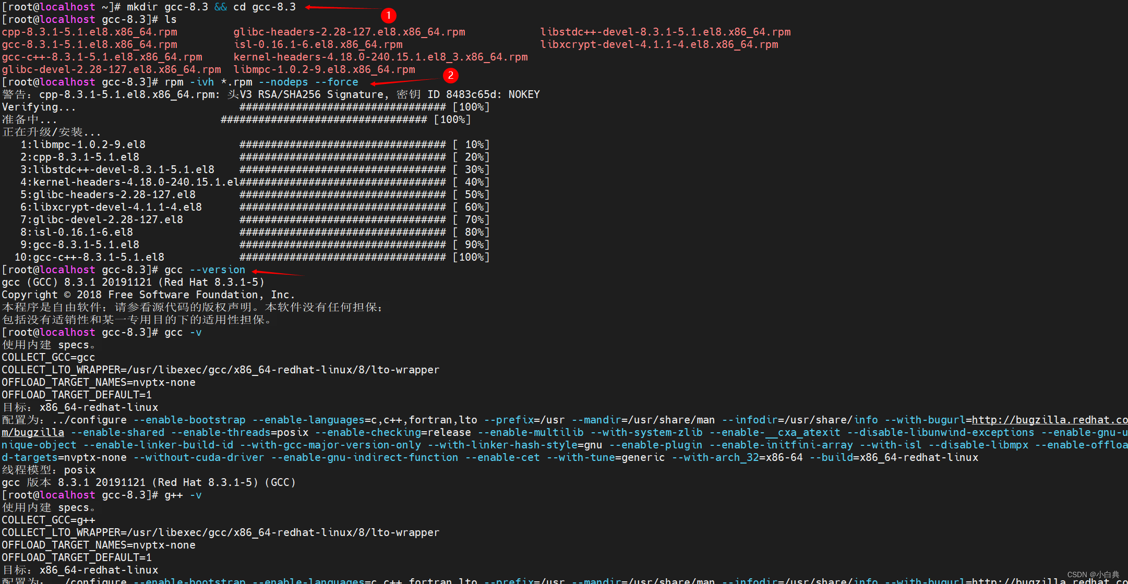This screenshot has width=1128, height=584.
Task: Click the file name libstdc++-devel-8.3.1-5.1.el8.x86_64.rpm
Action: (665, 32)
